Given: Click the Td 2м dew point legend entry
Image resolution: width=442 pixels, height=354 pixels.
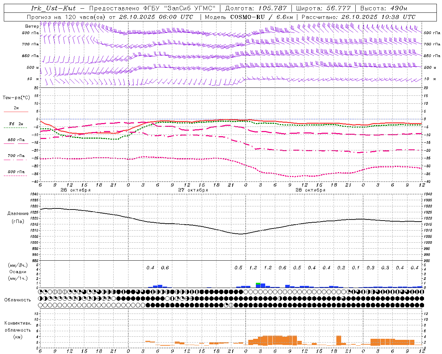Looking at the screenshot, I should click(16, 125).
